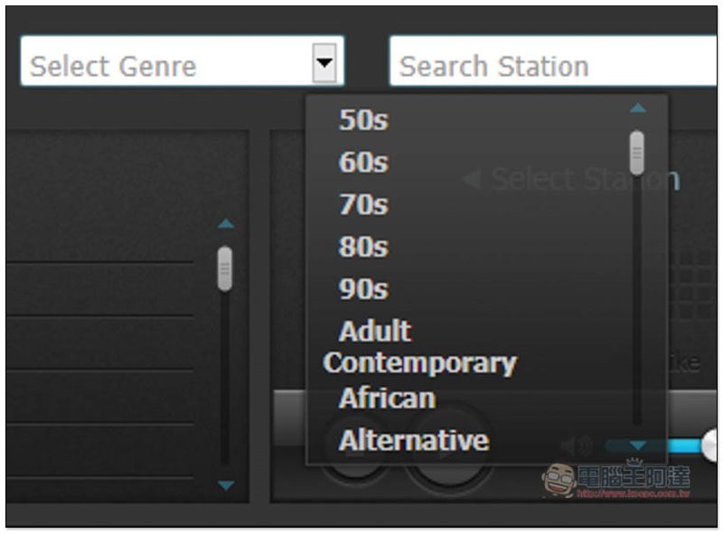Select 80s in the genre list

click(x=363, y=247)
